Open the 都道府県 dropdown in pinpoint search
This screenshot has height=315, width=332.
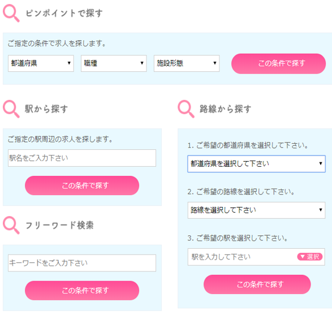pos(41,63)
